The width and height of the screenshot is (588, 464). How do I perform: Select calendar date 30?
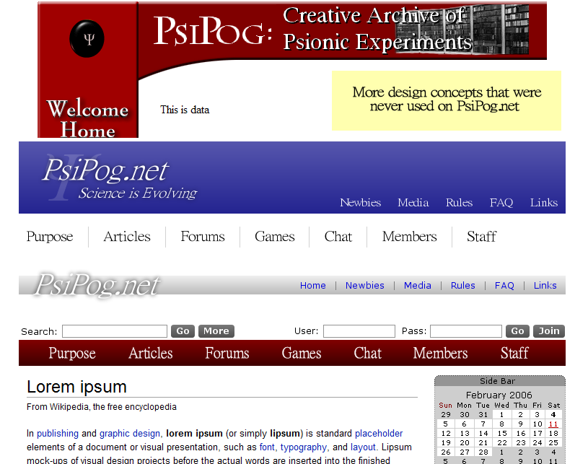[465, 415]
